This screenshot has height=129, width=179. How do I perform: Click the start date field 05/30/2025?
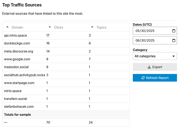(x=155, y=31)
